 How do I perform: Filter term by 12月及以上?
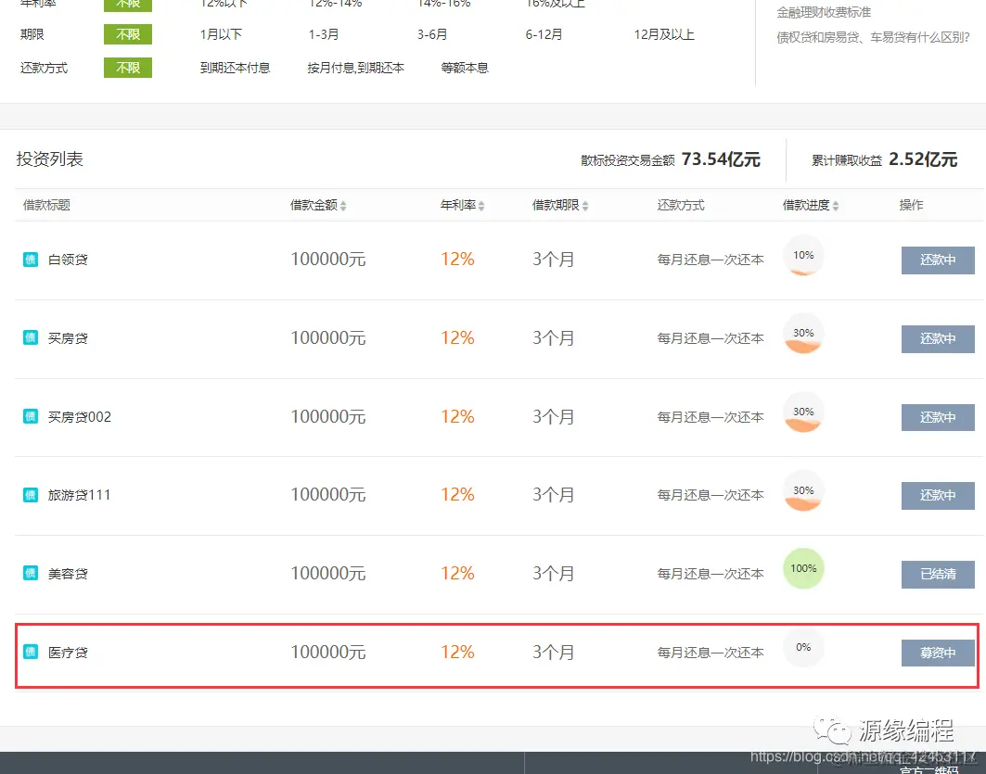click(664, 34)
